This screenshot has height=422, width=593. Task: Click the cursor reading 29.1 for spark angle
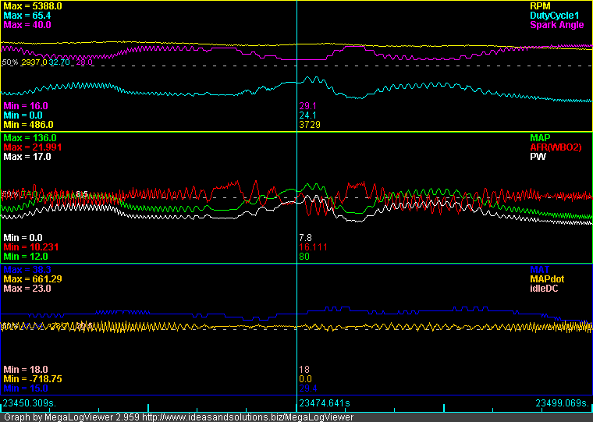pos(307,106)
